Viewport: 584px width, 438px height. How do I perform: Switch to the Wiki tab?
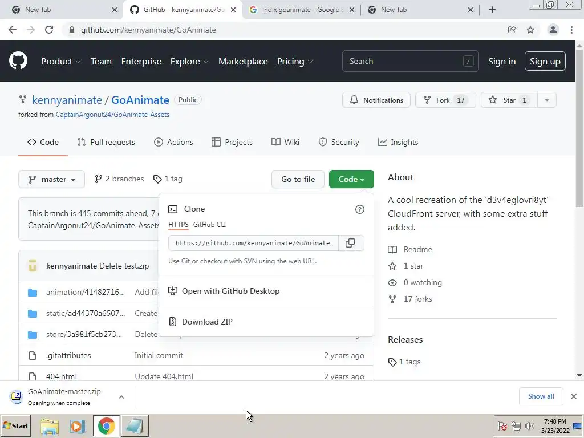285,142
